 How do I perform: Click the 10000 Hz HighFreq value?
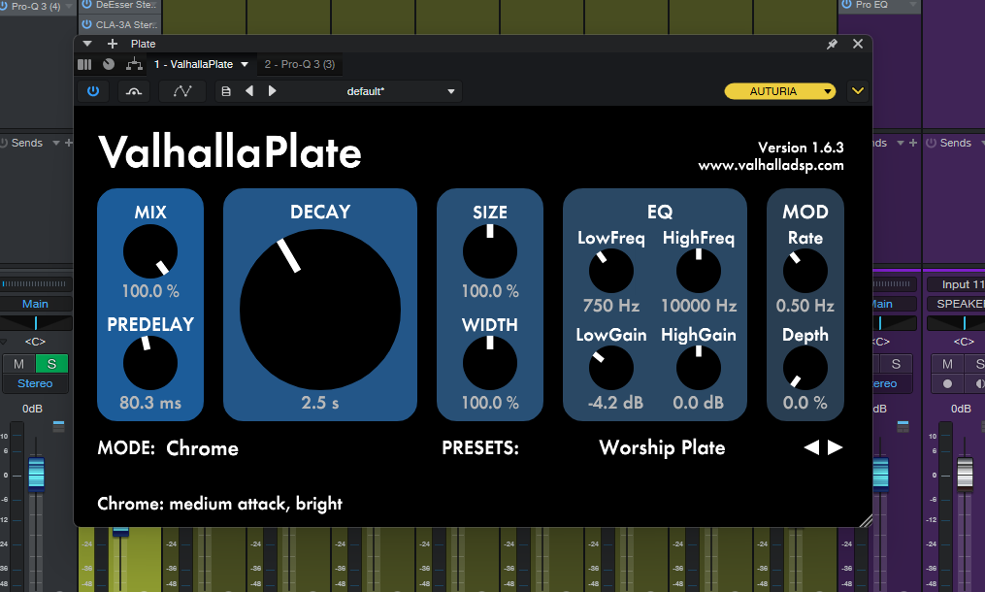pos(699,306)
